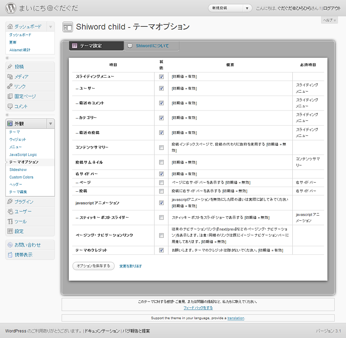Uncheck the 右サイドバー checkbox

161,174
